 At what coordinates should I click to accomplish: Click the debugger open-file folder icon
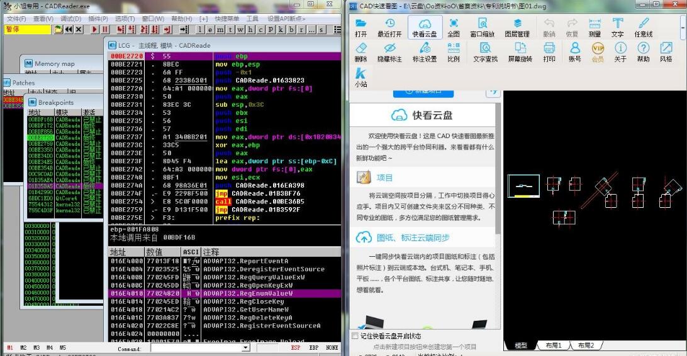click(59, 30)
